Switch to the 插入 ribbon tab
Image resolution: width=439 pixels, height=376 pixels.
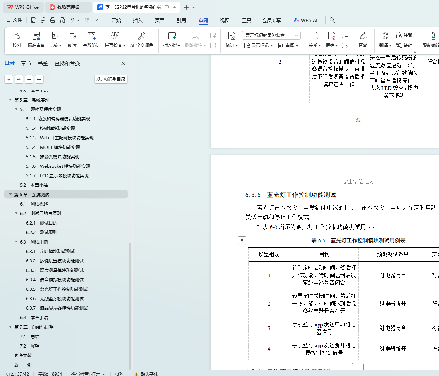(138, 20)
